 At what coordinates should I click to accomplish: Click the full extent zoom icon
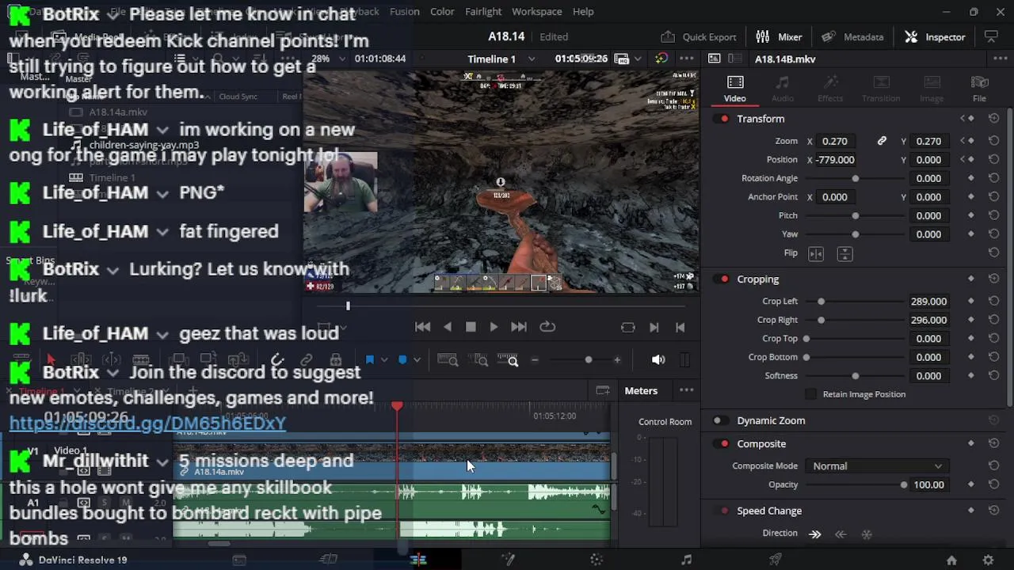pos(448,360)
